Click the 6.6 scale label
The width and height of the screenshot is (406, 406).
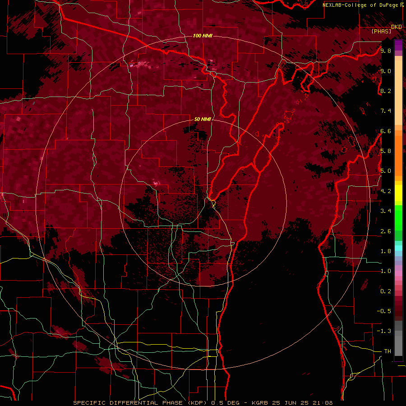pyautogui.click(x=386, y=131)
